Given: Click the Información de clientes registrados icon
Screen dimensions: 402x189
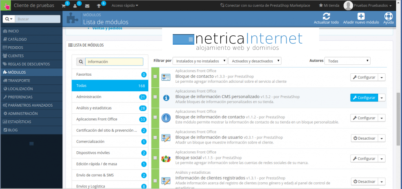Looking at the screenshot, I should tap(166, 181).
